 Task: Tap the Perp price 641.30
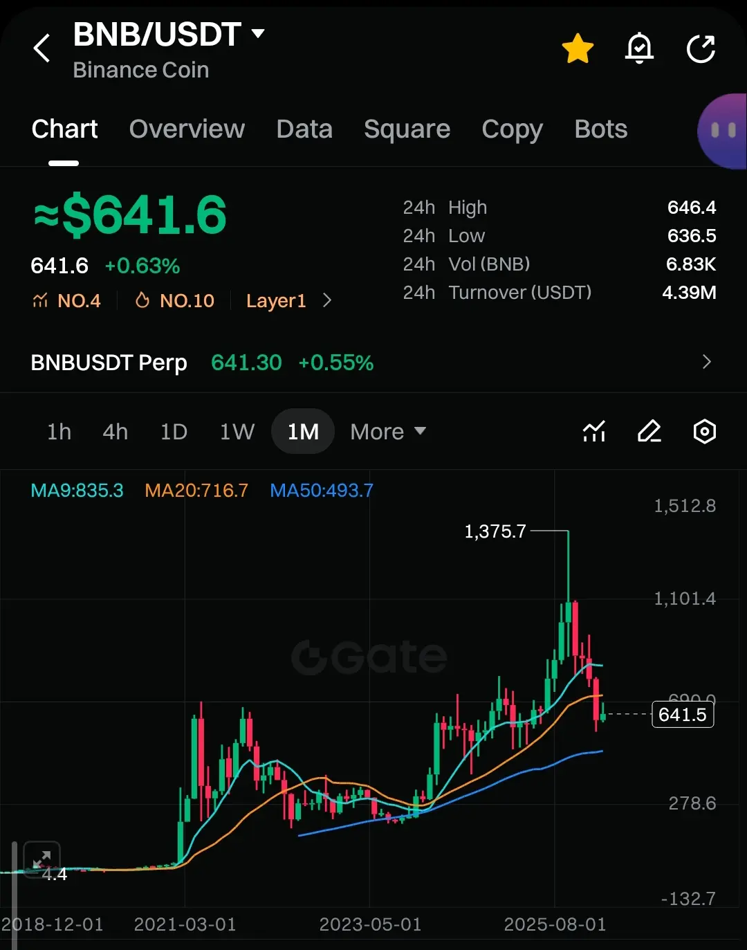tap(246, 363)
